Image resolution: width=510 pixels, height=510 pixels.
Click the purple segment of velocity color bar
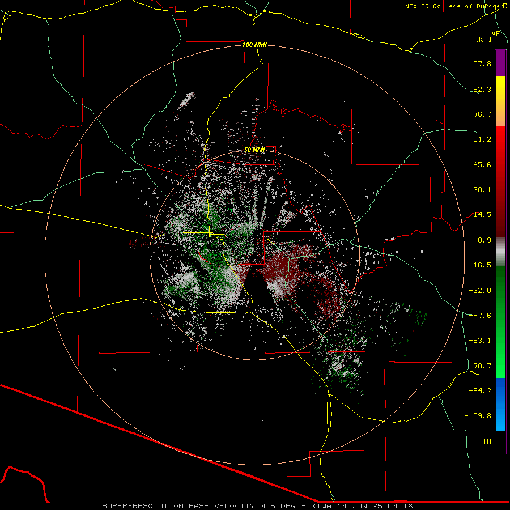(500, 63)
